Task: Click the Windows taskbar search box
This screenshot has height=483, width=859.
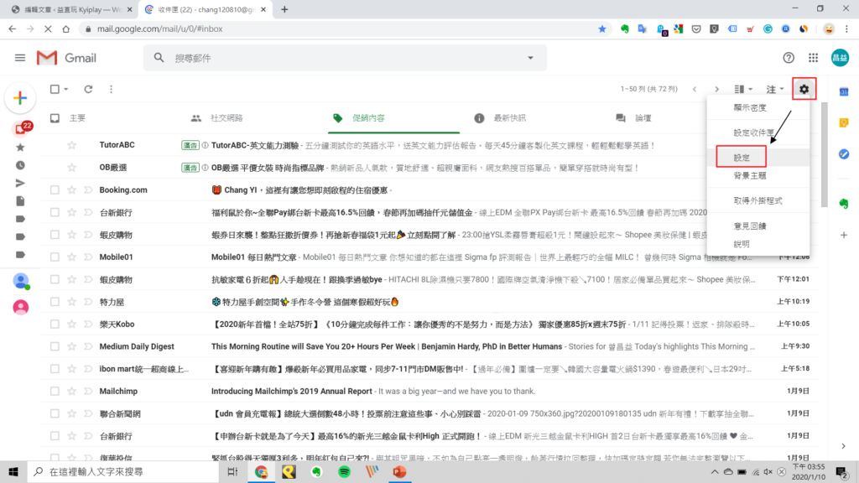Action: pyautogui.click(x=123, y=471)
